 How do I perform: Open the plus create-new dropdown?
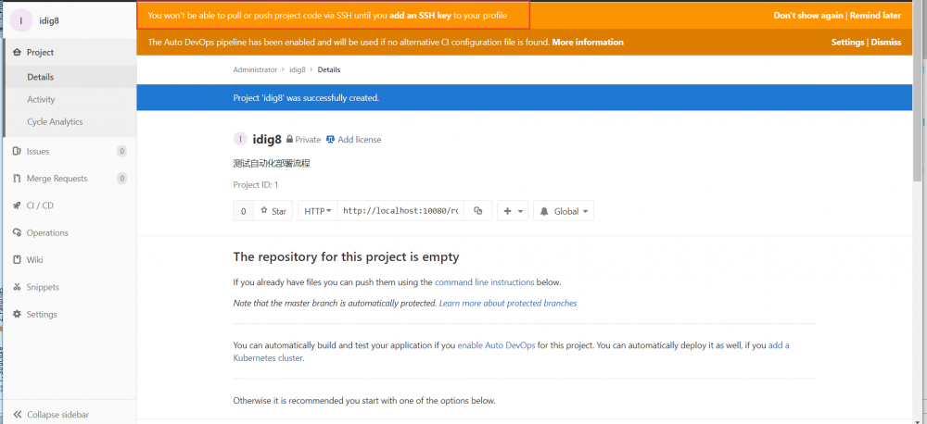[513, 211]
